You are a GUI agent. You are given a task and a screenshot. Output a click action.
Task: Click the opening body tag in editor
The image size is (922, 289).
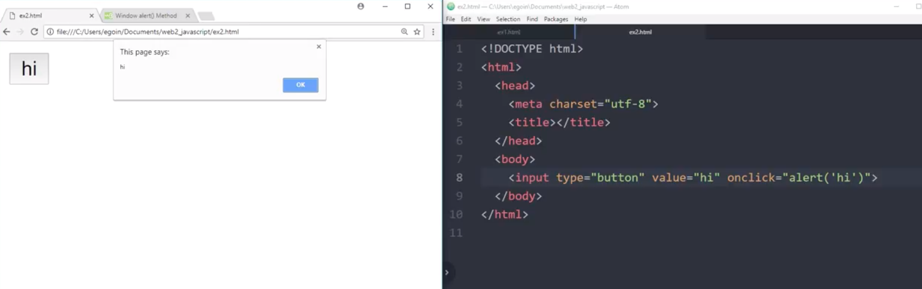click(x=515, y=159)
